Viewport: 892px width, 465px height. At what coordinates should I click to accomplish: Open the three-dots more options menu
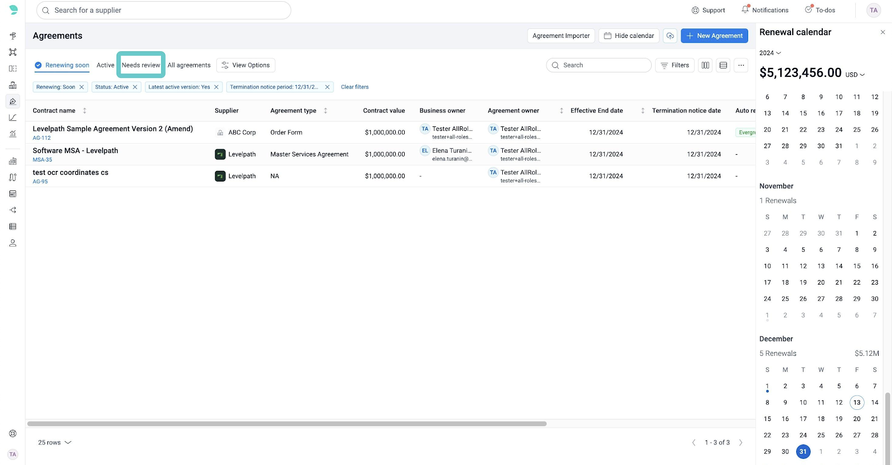[x=741, y=65]
